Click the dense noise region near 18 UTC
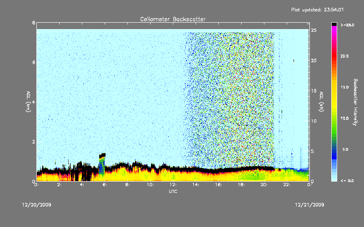364x227 pixels. (242, 99)
